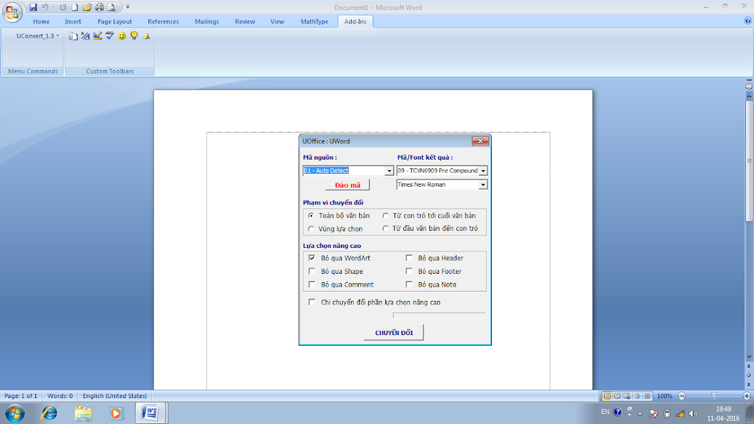The width and height of the screenshot is (754, 424).
Task: Click the zoom in plus button
Action: click(747, 396)
